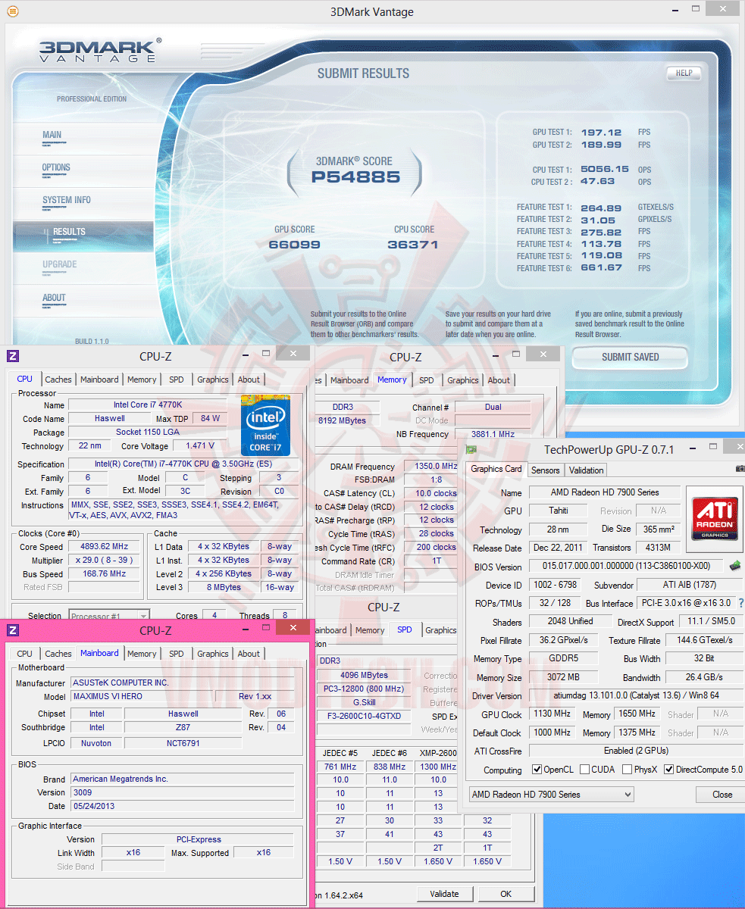Open the Caches tab in the CPU-Z CPU window
Screen dimensions: 745x909
[58, 380]
